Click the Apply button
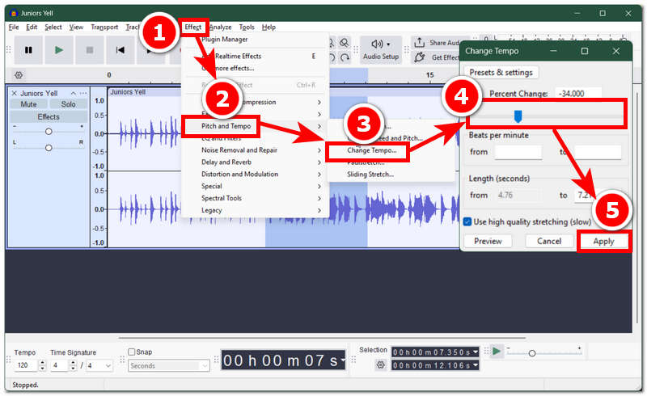Image resolution: width=647 pixels, height=396 pixels. point(603,242)
